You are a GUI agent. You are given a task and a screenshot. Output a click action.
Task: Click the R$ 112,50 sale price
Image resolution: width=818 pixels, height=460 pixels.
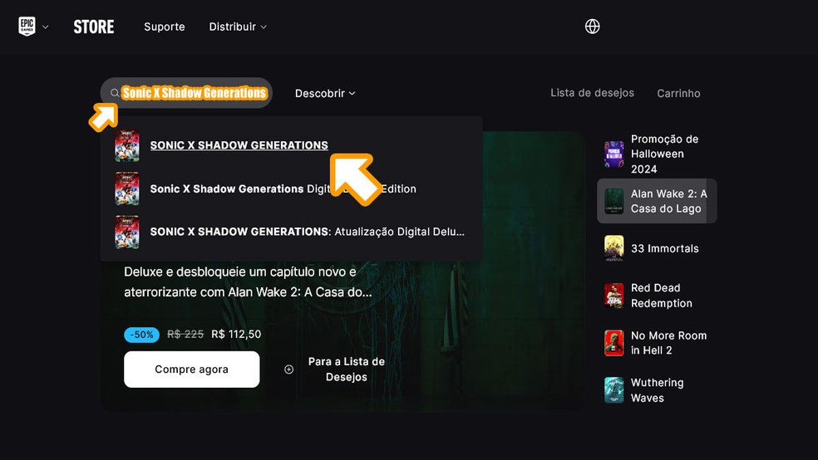(236, 334)
